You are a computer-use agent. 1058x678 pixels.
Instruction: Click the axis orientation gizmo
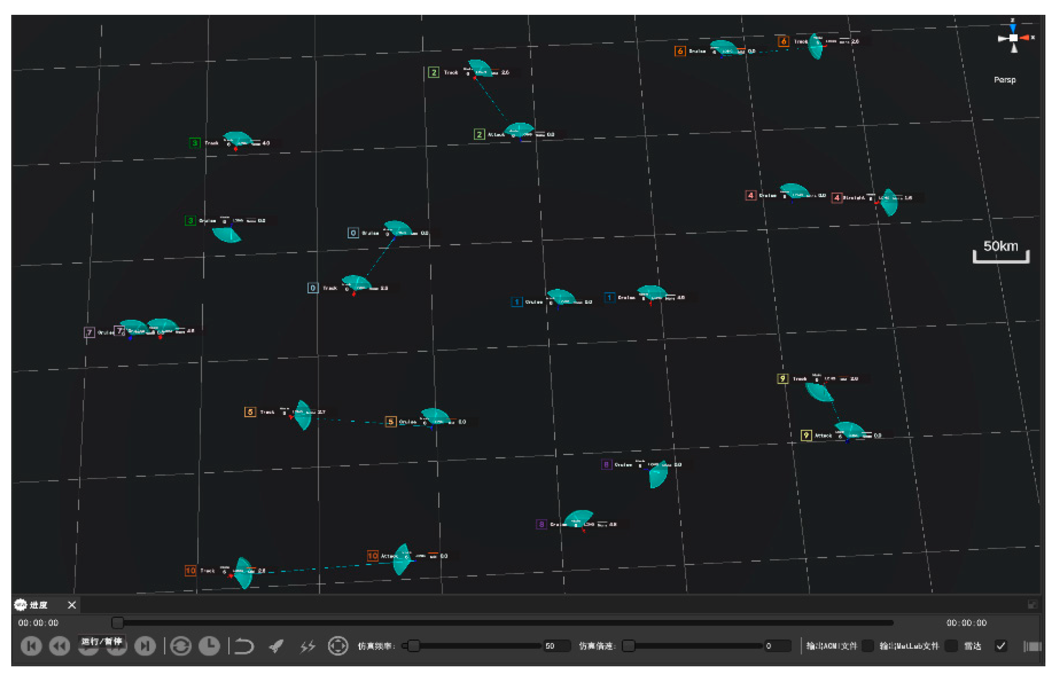point(1013,38)
